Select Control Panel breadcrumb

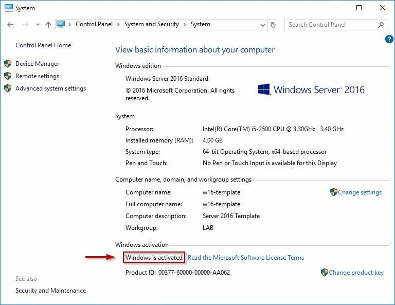pos(94,24)
